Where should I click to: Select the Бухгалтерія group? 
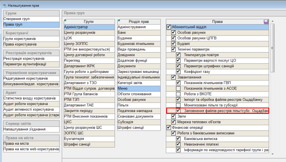click(x=74, y=139)
